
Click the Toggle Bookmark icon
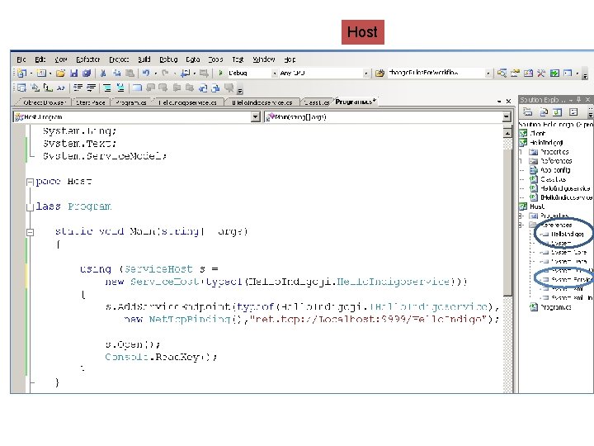(137, 88)
